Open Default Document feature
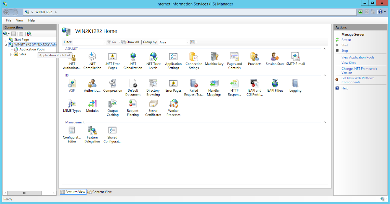This screenshot has width=390, height=204. coord(133,87)
